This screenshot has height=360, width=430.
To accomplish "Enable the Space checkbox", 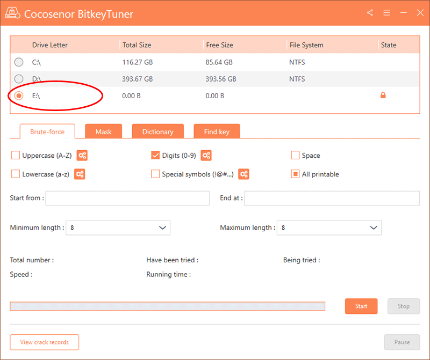I will 295,155.
